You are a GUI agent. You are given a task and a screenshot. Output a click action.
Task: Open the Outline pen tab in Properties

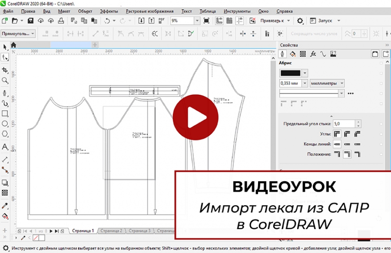tap(282, 54)
